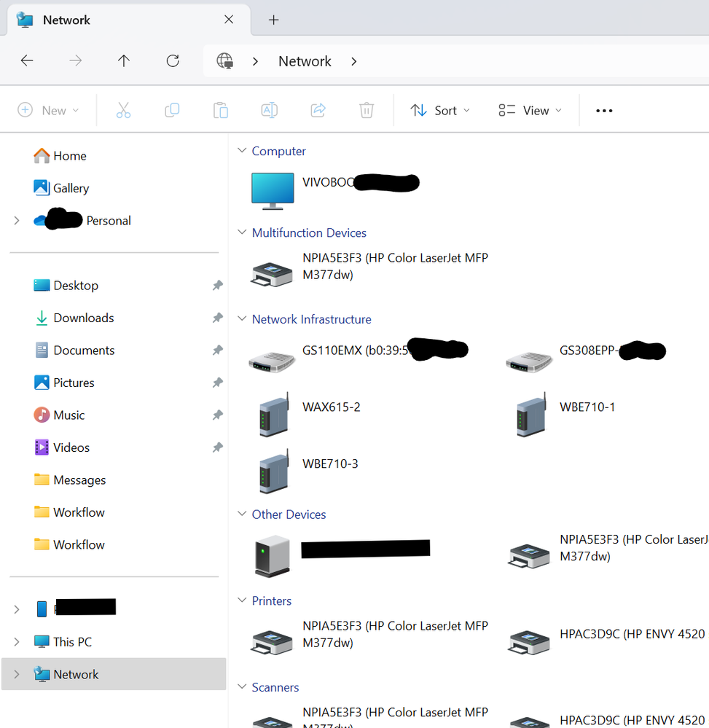
Task: Collapse the Network Infrastructure group
Action: coord(243,320)
